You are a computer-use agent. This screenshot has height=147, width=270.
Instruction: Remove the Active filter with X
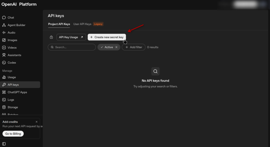pos(116,47)
